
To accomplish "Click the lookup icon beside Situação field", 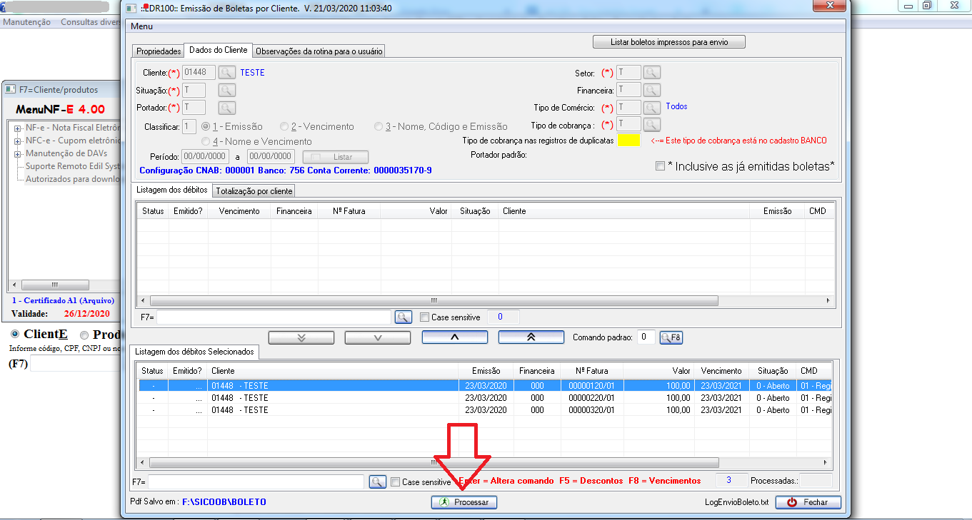I will 226,90.
